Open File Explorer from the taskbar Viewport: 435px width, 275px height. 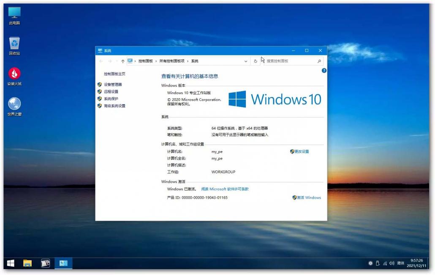point(27,263)
